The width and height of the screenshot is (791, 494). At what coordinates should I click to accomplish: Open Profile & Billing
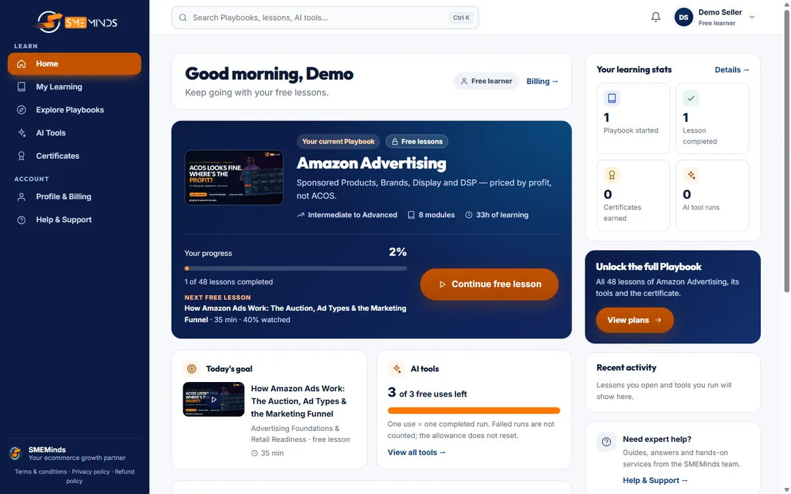coord(74,196)
